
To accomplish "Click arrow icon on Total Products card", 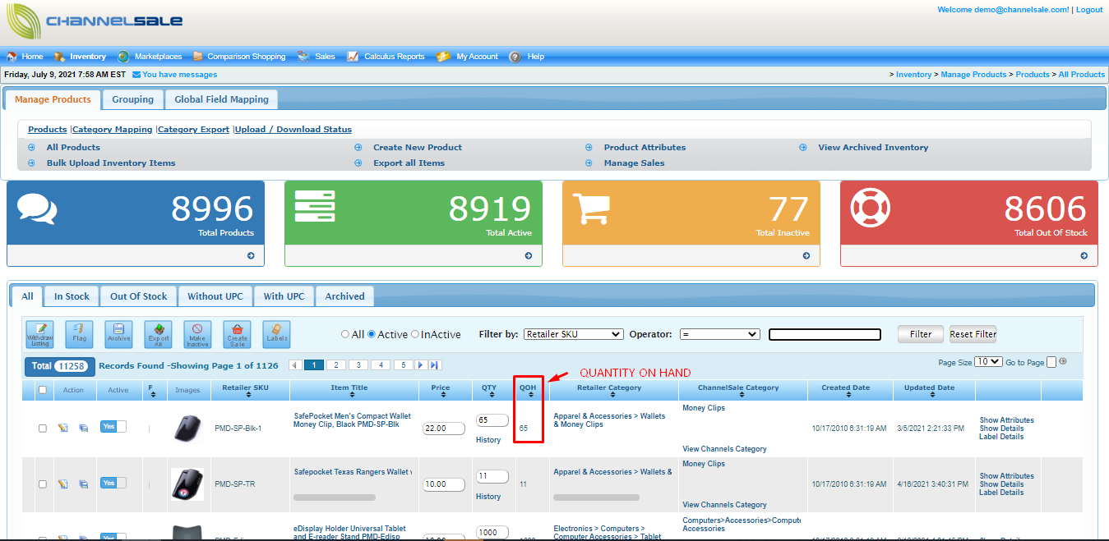I will [251, 256].
